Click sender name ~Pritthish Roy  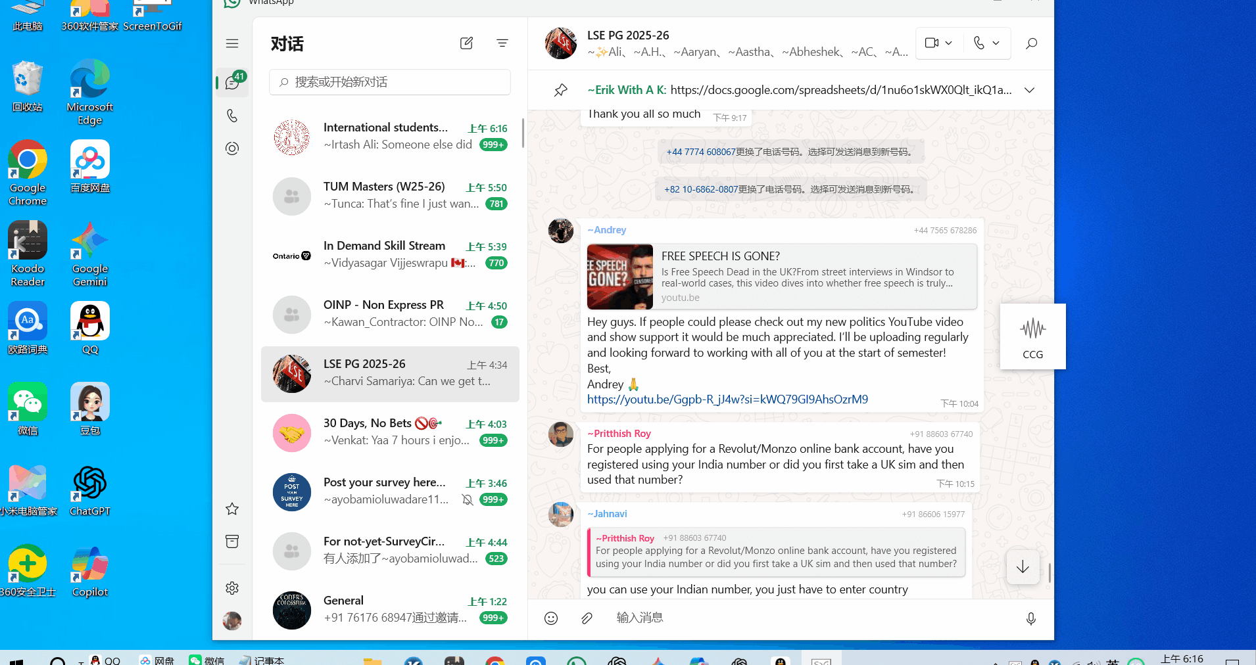[619, 434]
